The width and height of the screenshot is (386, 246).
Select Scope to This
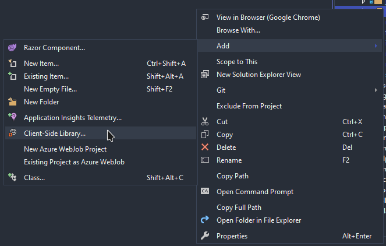(x=290, y=62)
